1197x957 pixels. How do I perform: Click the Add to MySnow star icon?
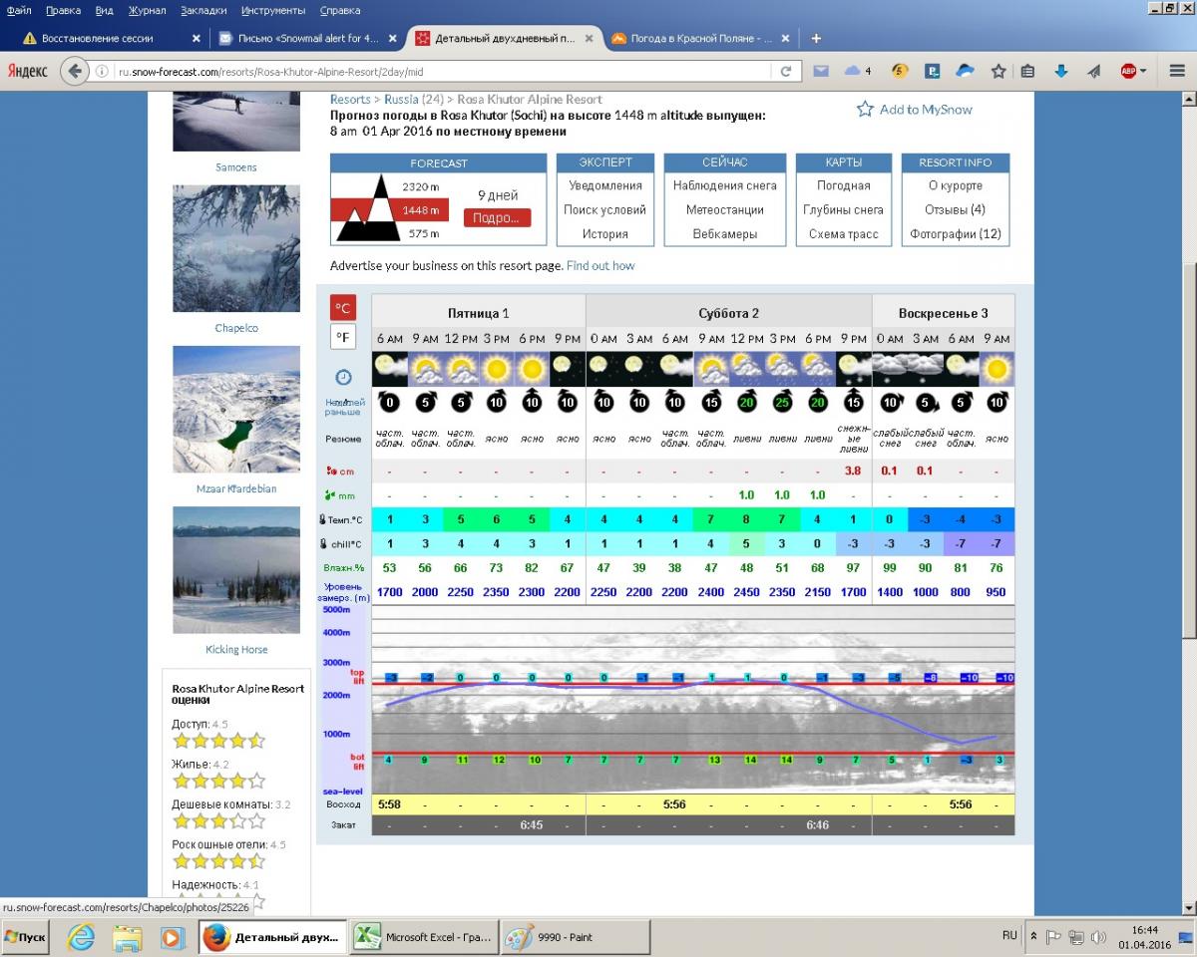[x=865, y=109]
